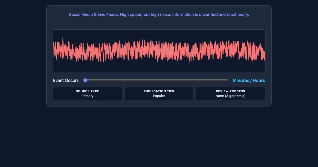The image size is (318, 167).
Task: Click the noisy signal waveform chart
Action: click(159, 51)
